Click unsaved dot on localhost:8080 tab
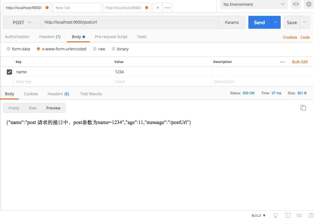Image resolution: width=314 pixels, height=218 pixels. pos(146,8)
